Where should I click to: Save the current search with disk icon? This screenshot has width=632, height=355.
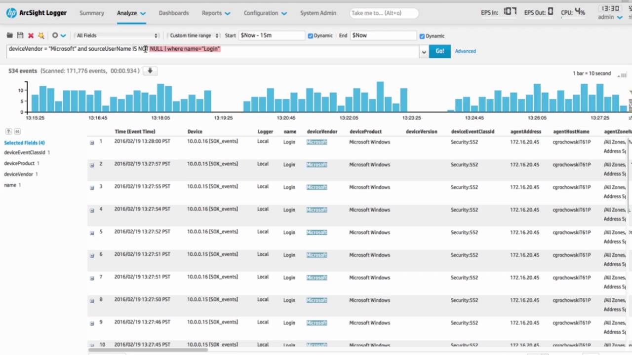tap(20, 35)
